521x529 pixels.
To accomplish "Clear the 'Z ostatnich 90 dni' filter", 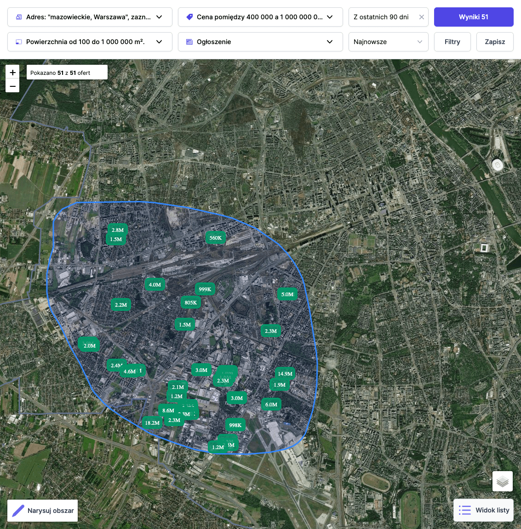I will click(x=421, y=17).
